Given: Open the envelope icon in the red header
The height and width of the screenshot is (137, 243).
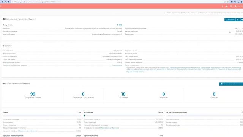Looking at the screenshot, I should 227,6.
